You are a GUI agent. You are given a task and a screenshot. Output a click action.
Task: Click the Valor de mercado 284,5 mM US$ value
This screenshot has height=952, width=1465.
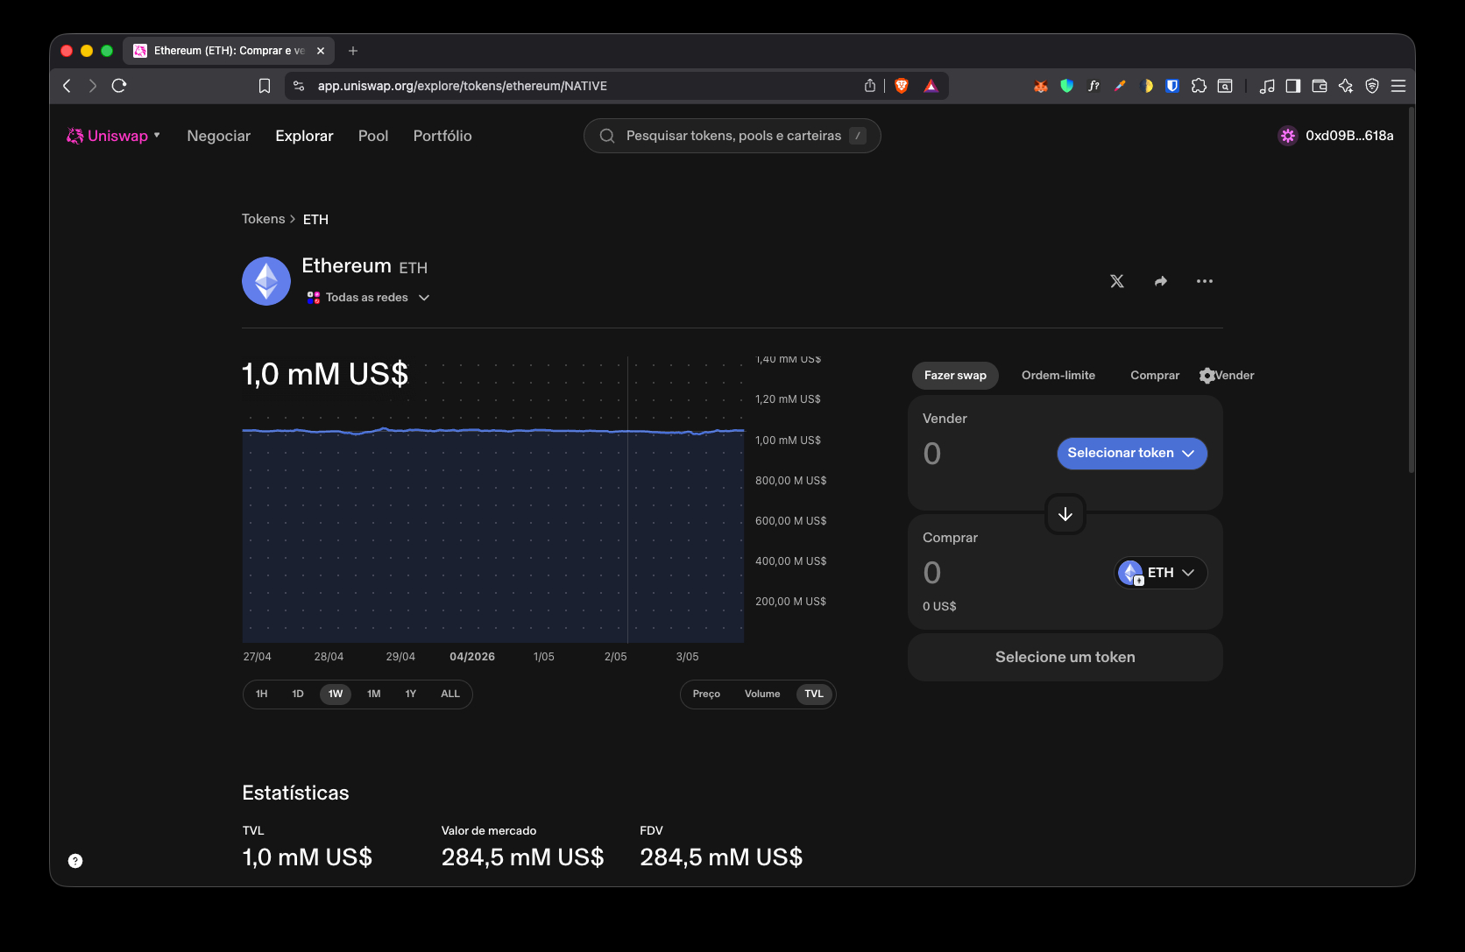pos(523,857)
